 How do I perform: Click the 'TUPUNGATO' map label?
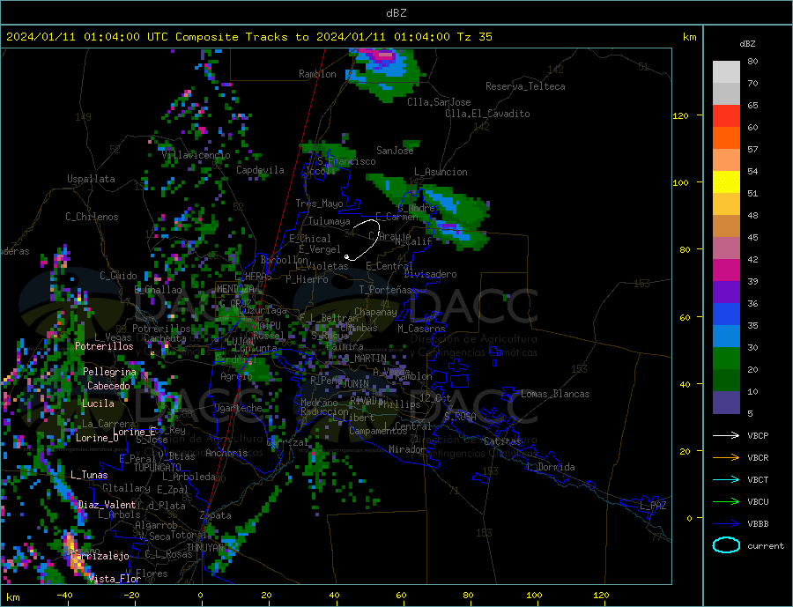[158, 468]
